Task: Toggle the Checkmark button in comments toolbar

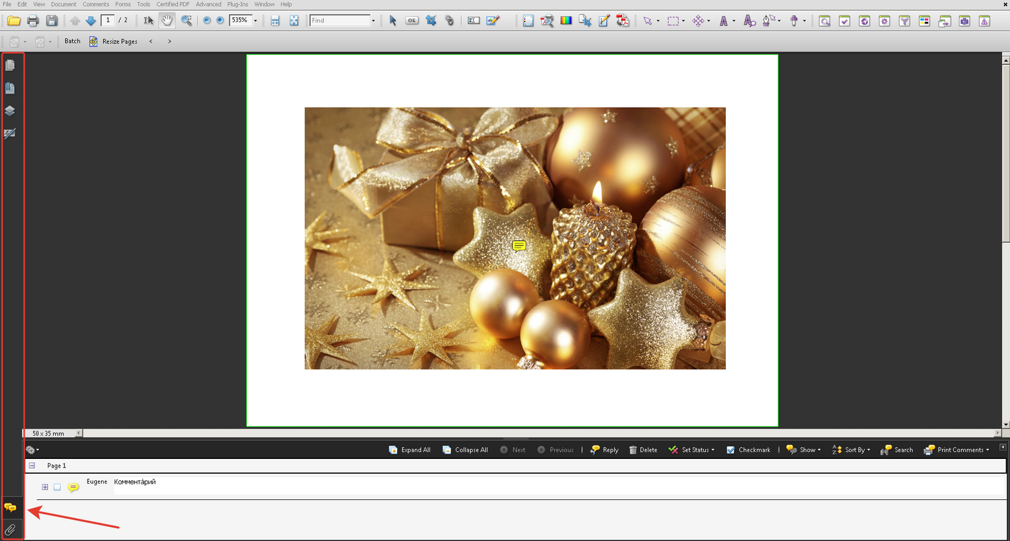Action: pos(748,449)
